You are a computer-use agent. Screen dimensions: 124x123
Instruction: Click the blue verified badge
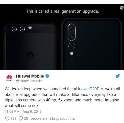click(47, 76)
